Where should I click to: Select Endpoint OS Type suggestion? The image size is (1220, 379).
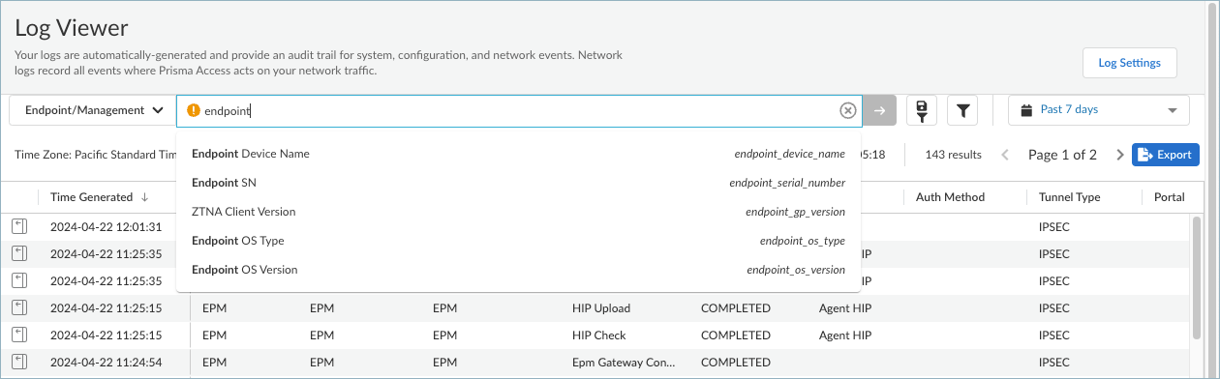click(518, 241)
